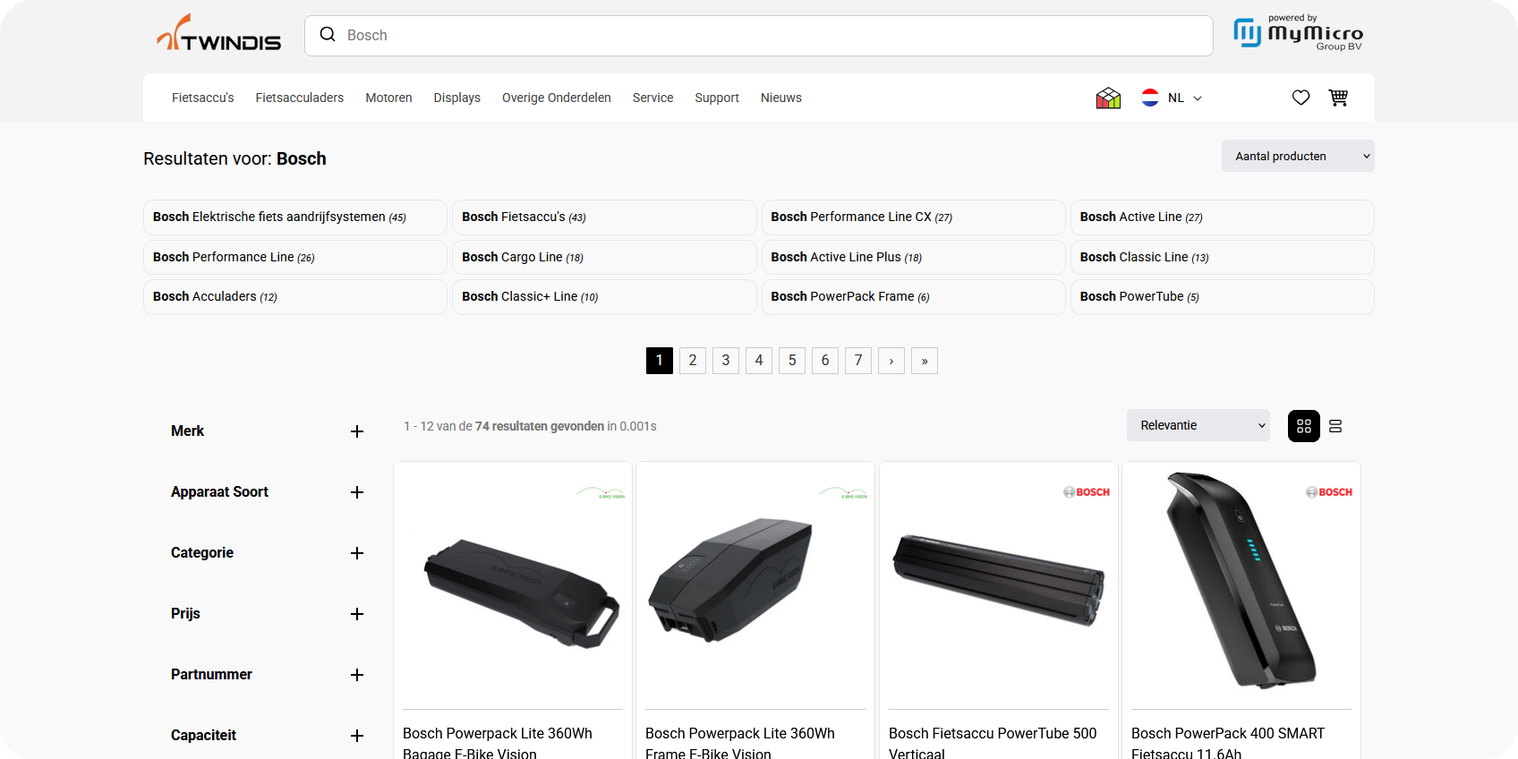Open the Nieuws menu

[x=781, y=98]
